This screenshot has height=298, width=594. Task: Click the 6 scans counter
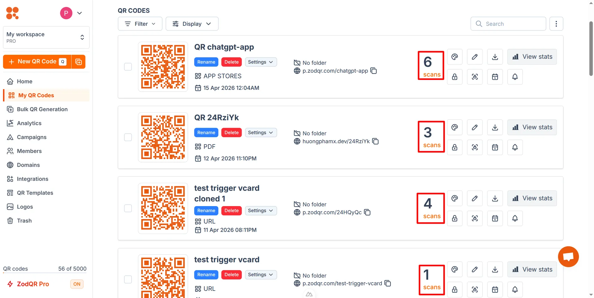click(431, 66)
